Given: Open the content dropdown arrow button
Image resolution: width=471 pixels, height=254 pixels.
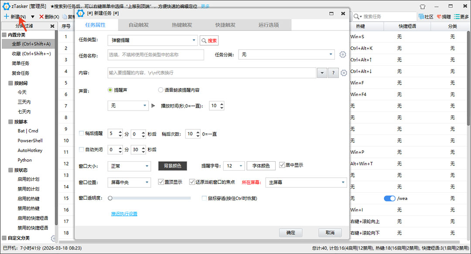Looking at the screenshot, I should pyautogui.click(x=322, y=73).
